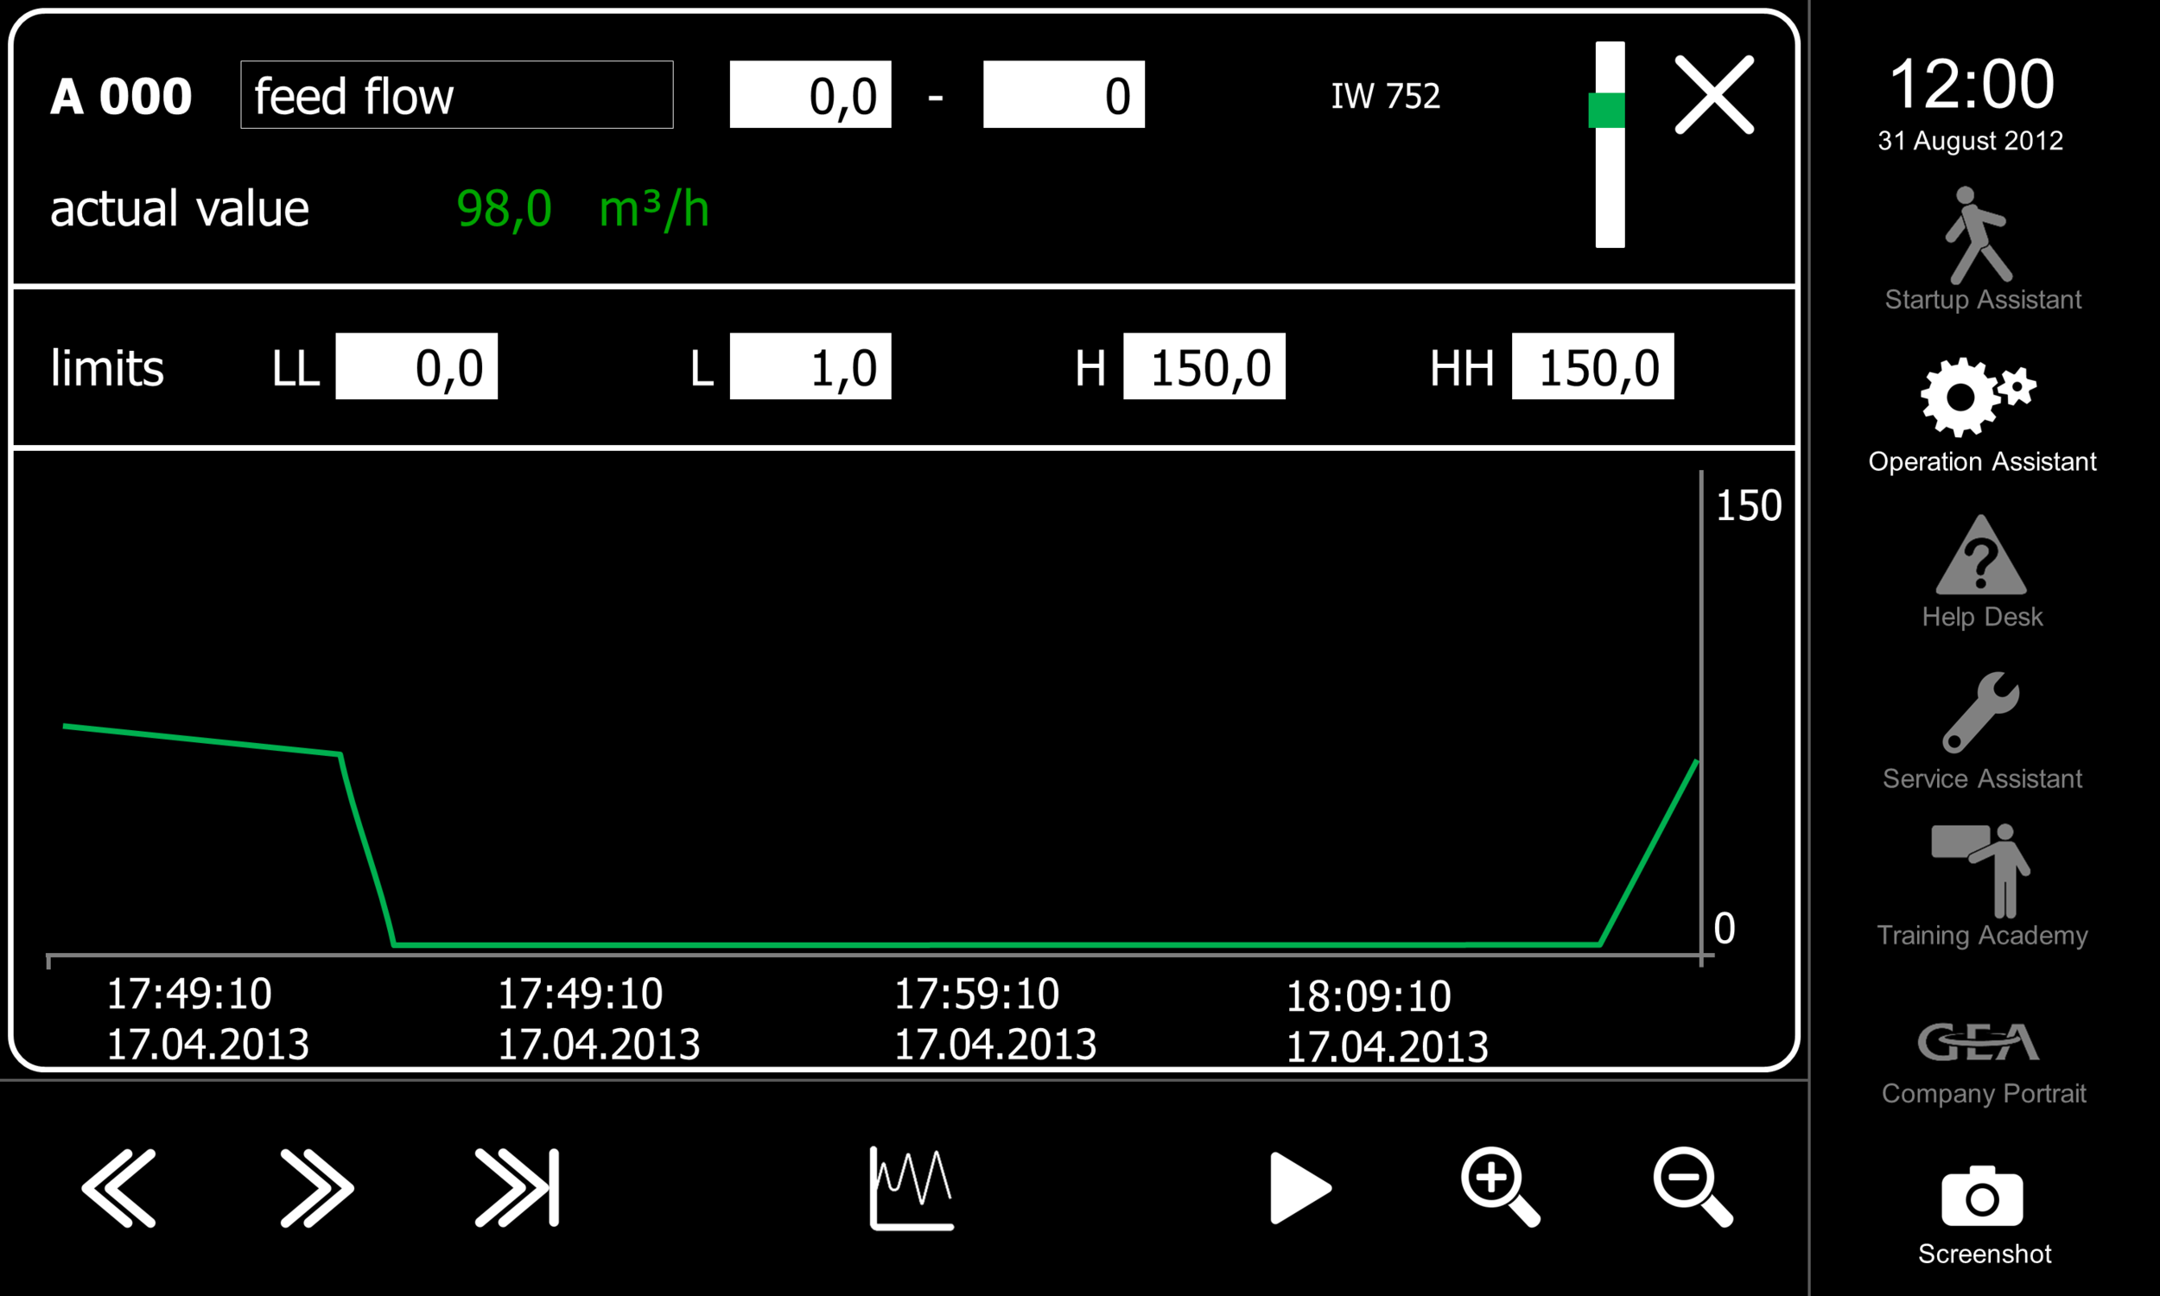Screen dimensions: 2160x1296
Task: Zoom in with magnifier plus icon
Action: pyautogui.click(x=1499, y=1186)
